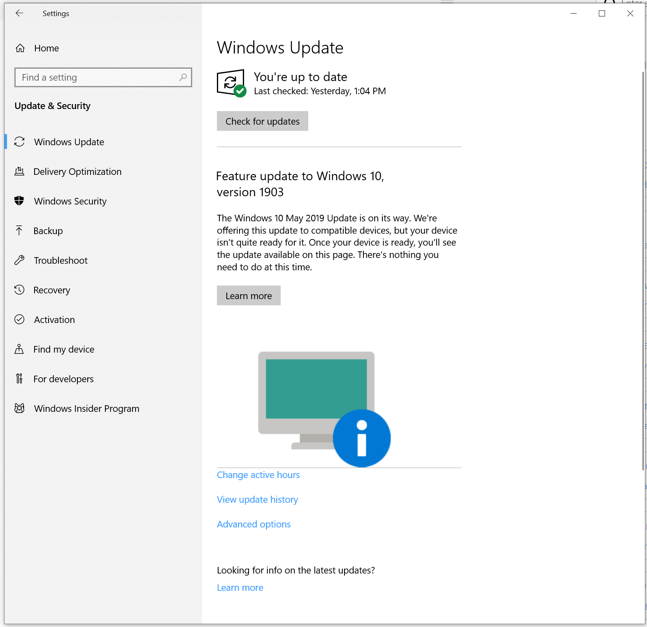Click the back arrow in Settings
This screenshot has width=647, height=627.
pyautogui.click(x=19, y=13)
